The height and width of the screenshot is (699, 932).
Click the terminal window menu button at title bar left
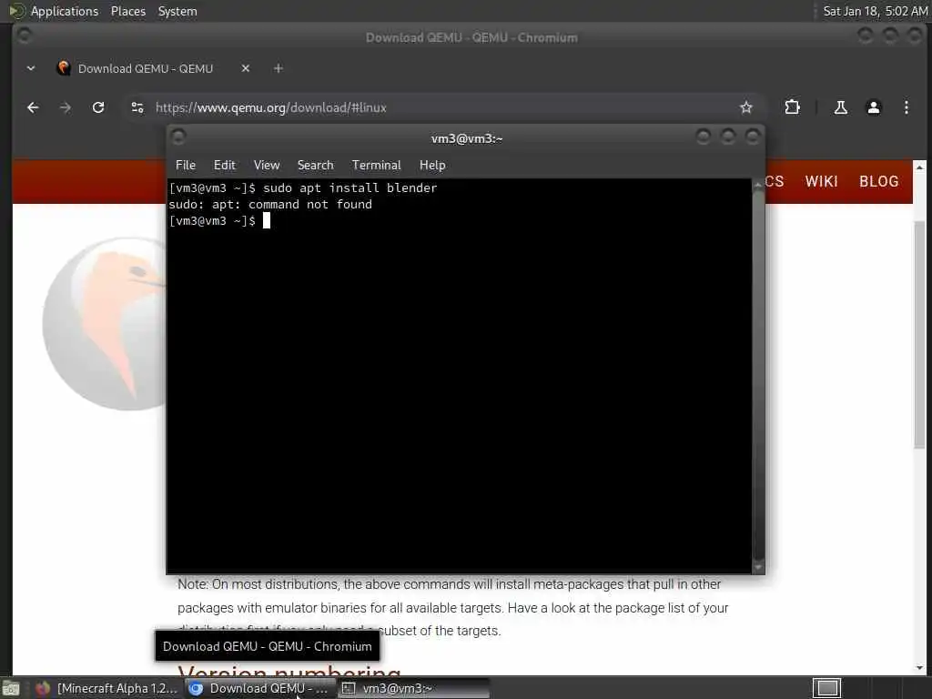178,138
